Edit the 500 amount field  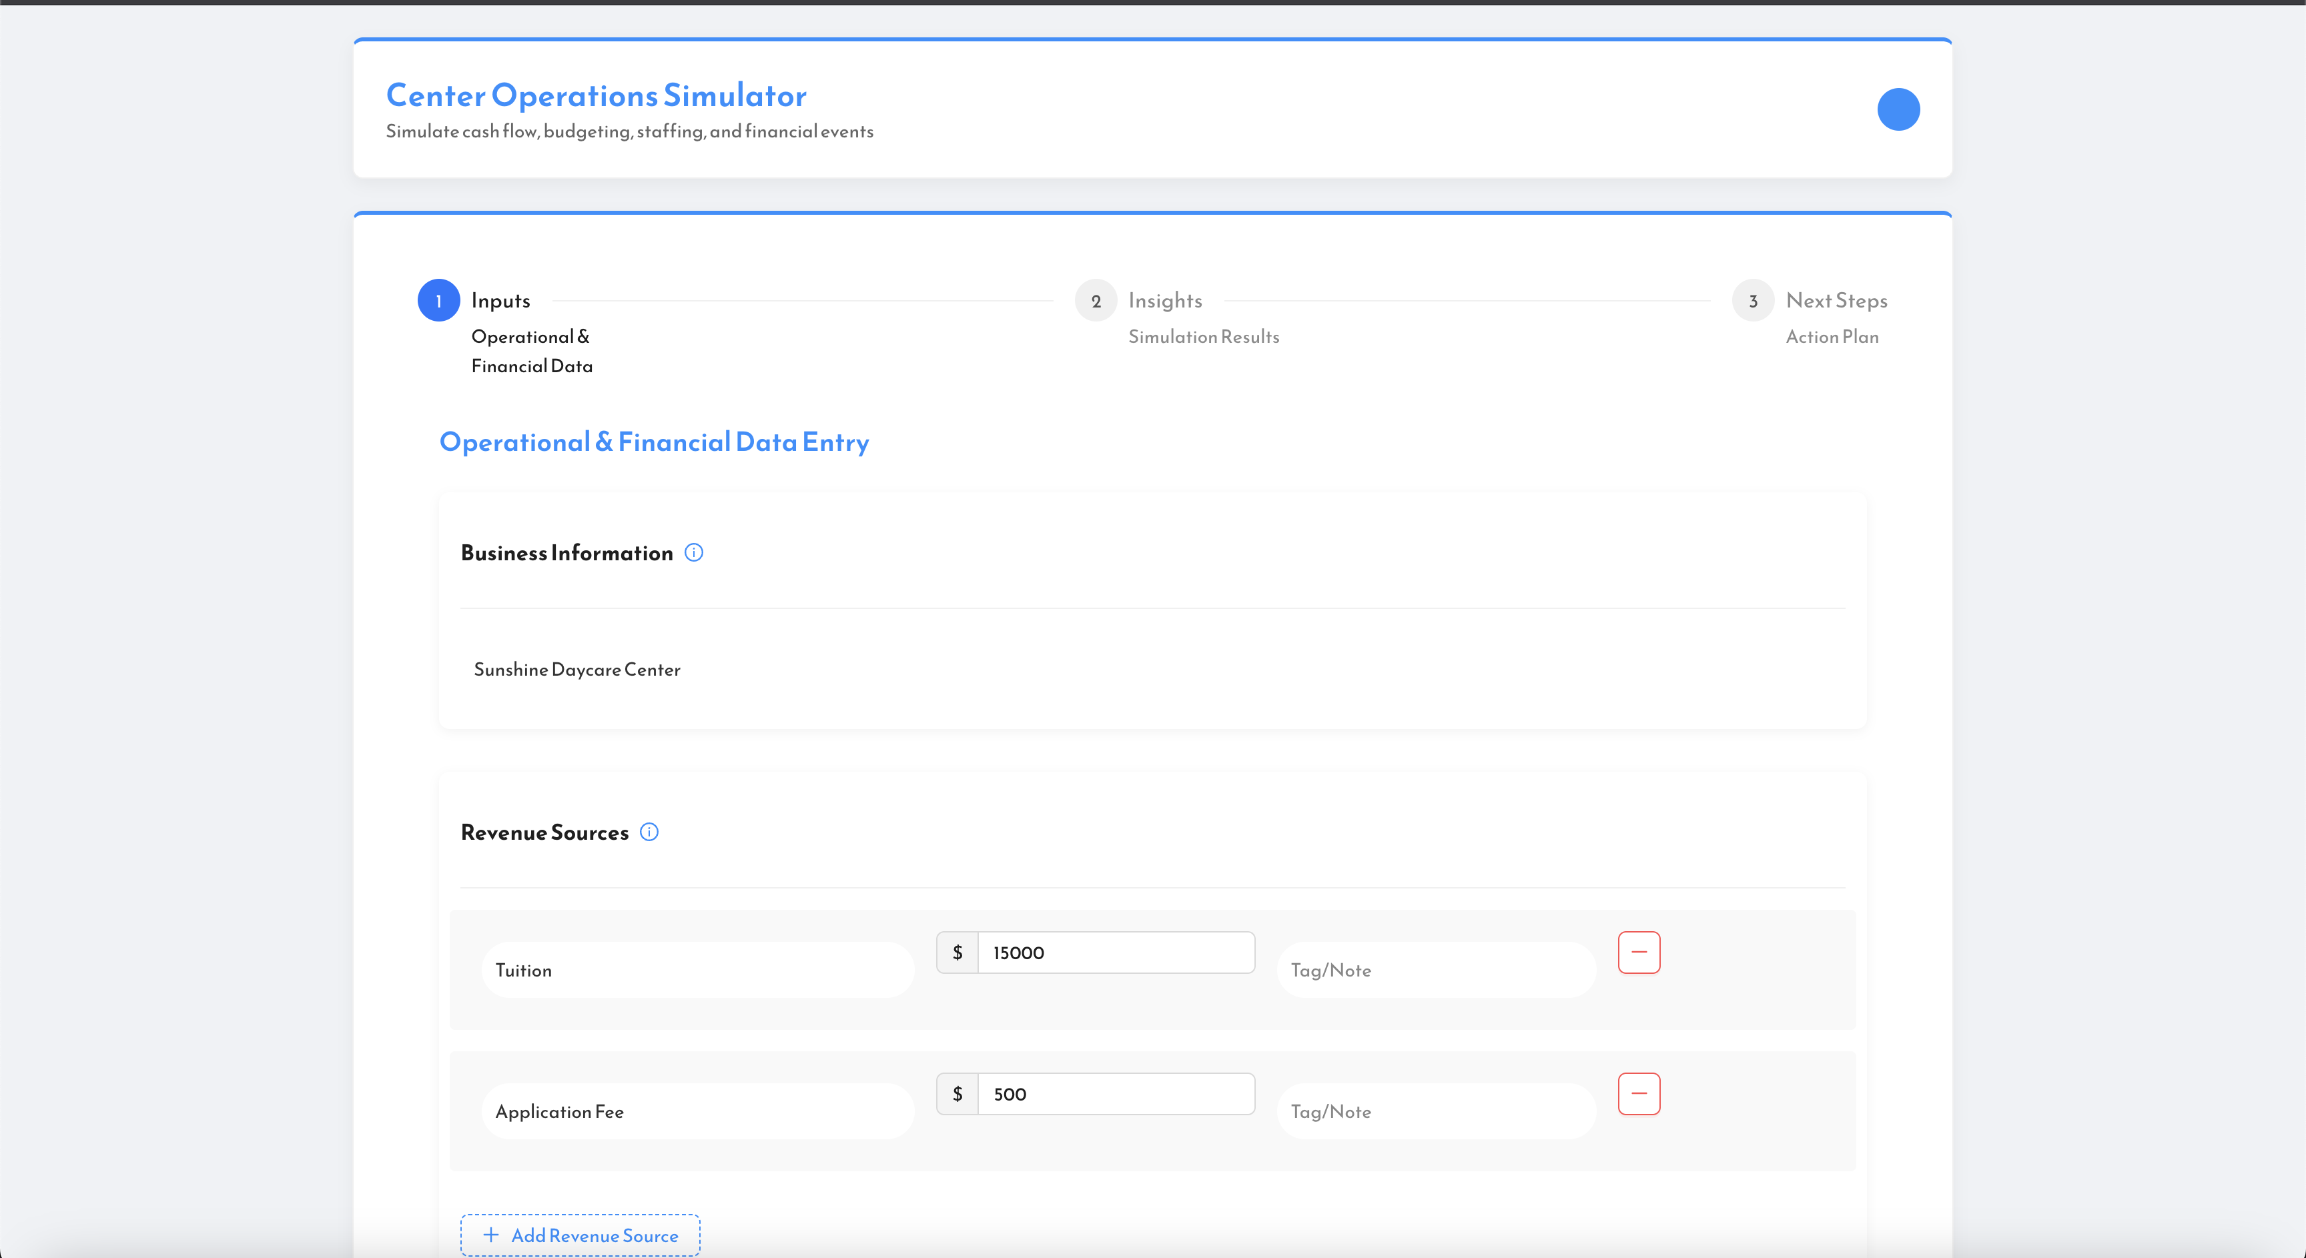pos(1116,1093)
